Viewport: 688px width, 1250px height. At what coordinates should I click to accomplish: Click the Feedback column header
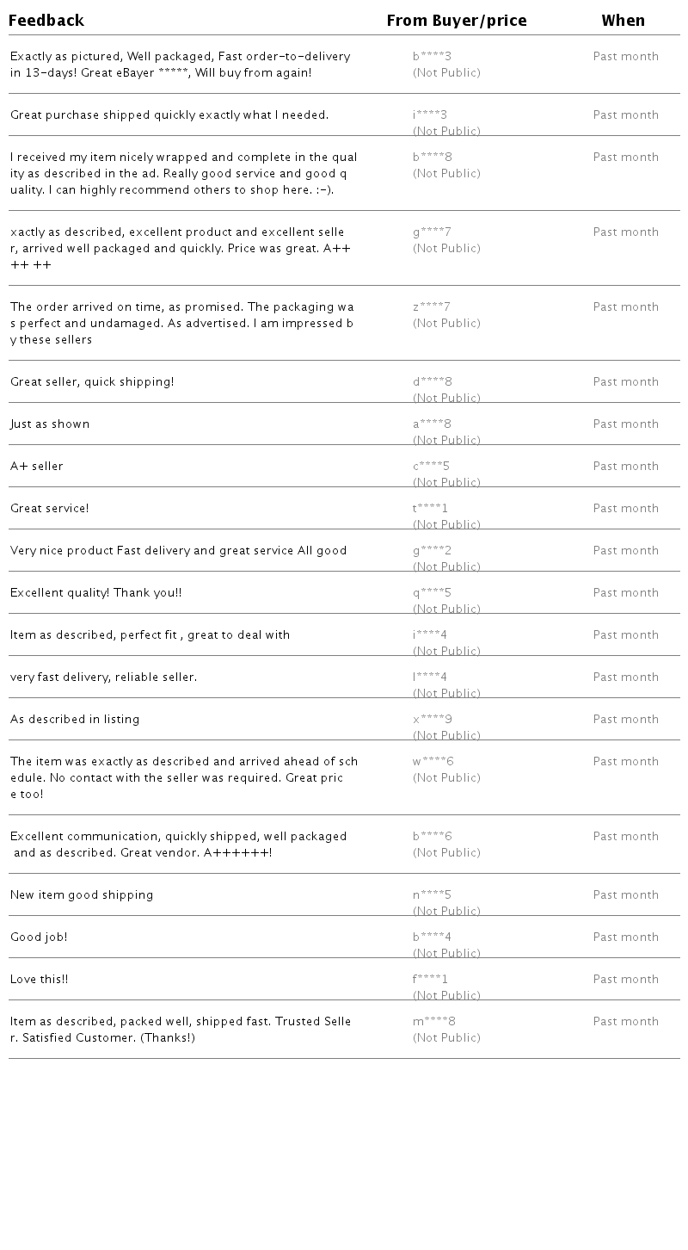[46, 21]
